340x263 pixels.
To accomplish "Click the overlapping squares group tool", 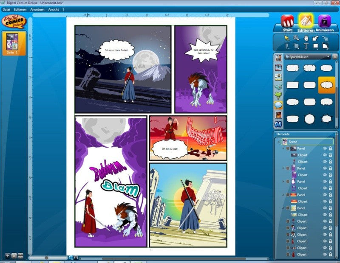I will pos(296,46).
